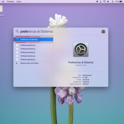
Task: Click the battery status icon
Action: tap(121, 1)
